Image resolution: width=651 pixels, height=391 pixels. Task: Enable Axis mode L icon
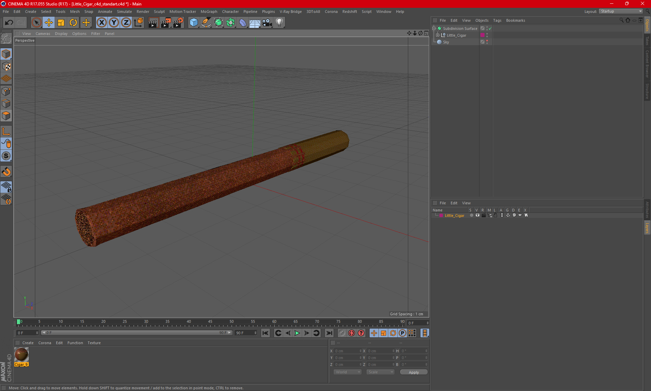pos(6,131)
